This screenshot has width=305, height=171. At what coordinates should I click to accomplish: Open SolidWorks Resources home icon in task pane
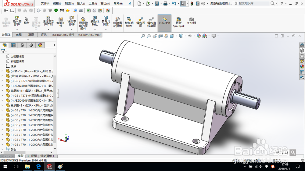click(302, 45)
